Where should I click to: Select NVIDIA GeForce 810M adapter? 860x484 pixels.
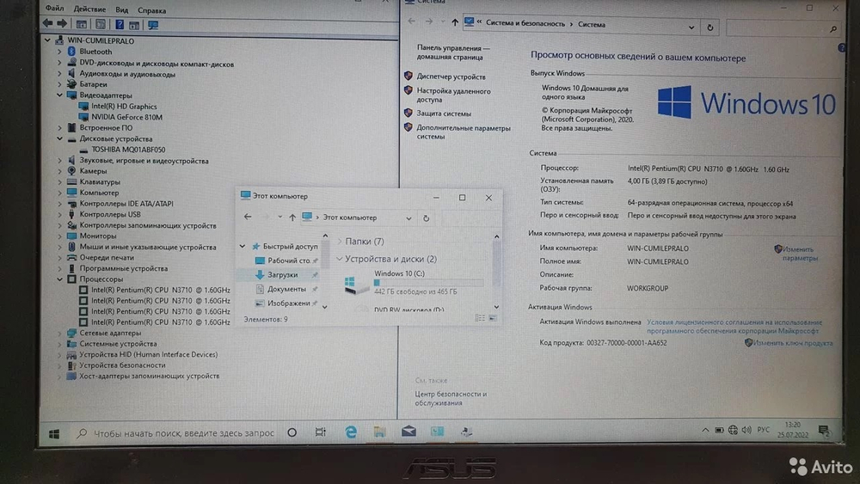126,117
